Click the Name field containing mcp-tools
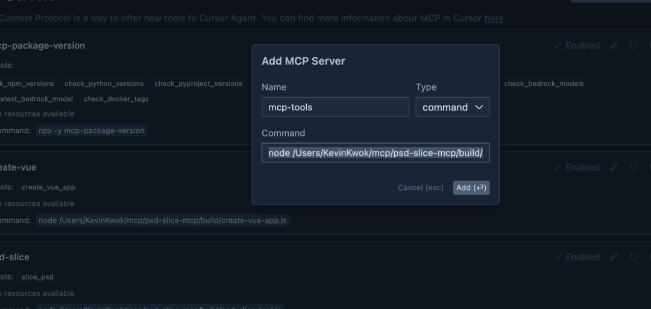This screenshot has width=651, height=309. tap(336, 107)
